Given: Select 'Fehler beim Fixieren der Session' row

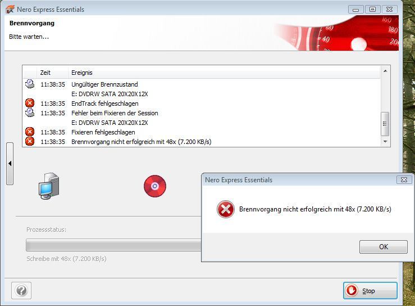Looking at the screenshot, I should 201,113.
